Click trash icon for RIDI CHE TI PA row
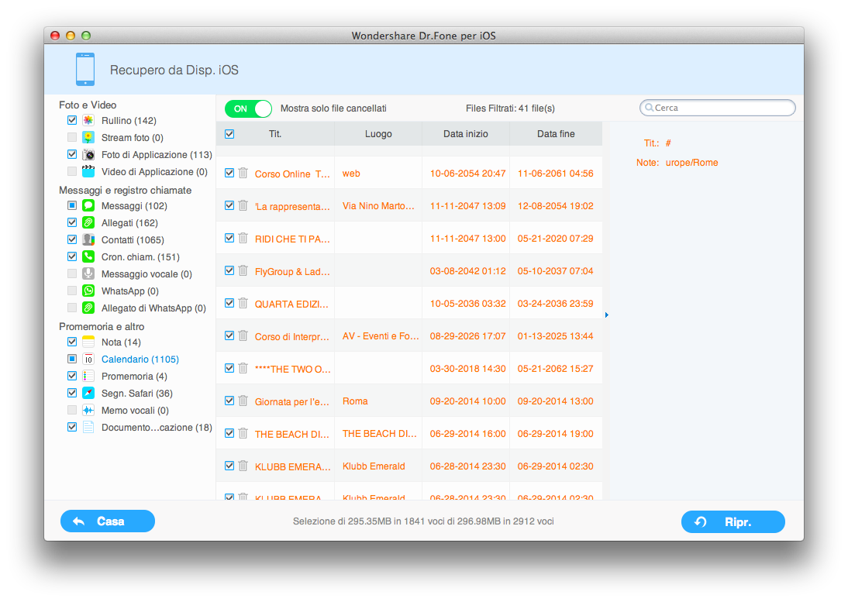 [x=243, y=238]
